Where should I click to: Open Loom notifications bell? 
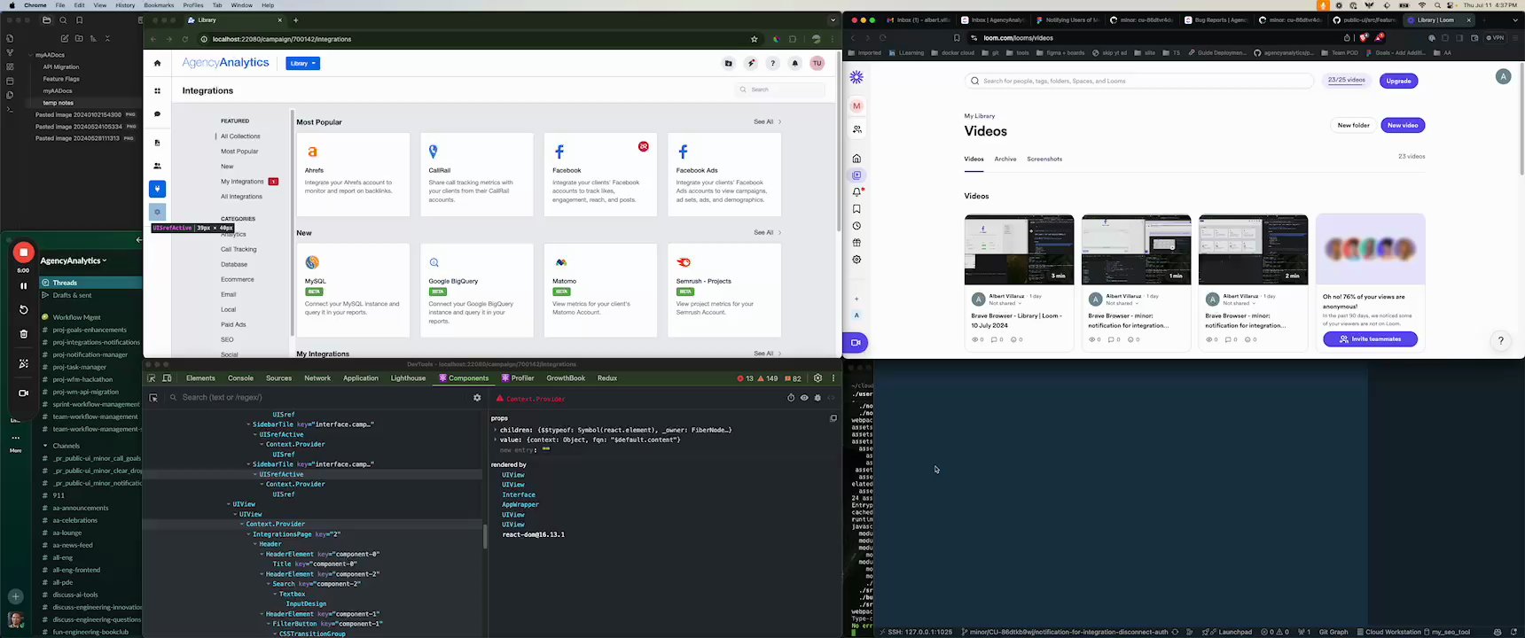tap(856, 192)
